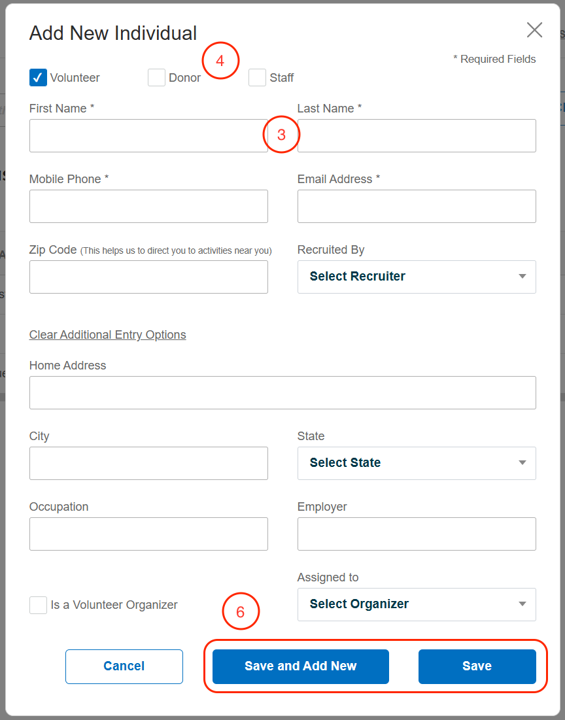Screen dimensions: 565x720
Task: Focus the Occupation input field
Action: click(x=148, y=534)
